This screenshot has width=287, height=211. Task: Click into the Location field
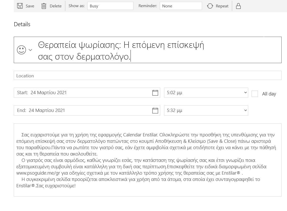[x=147, y=75]
